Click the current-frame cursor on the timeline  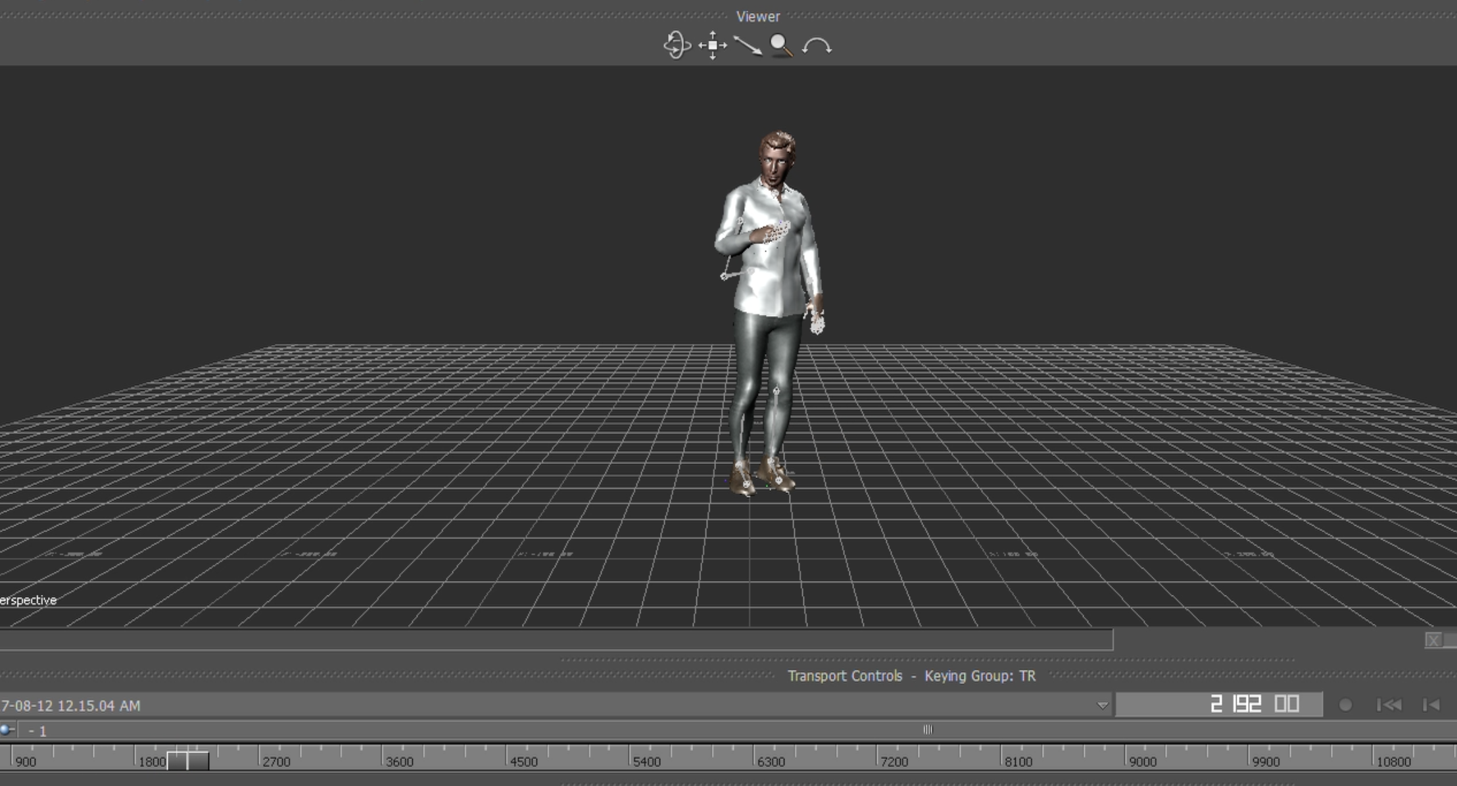point(188,761)
